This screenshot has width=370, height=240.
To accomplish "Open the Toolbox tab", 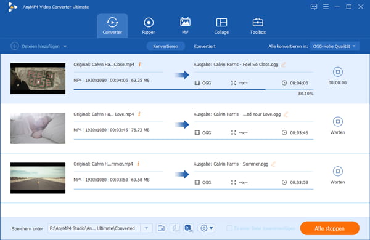I will click(x=258, y=26).
